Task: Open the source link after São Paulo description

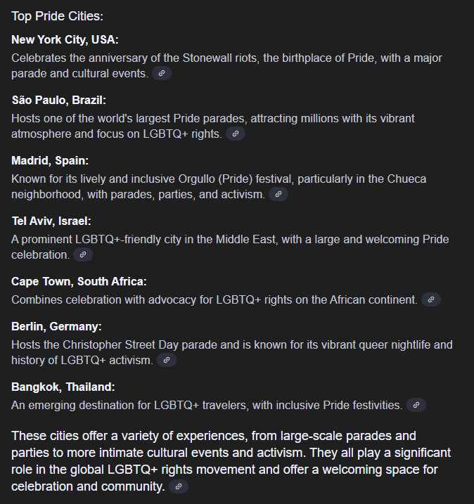Action: (x=236, y=134)
